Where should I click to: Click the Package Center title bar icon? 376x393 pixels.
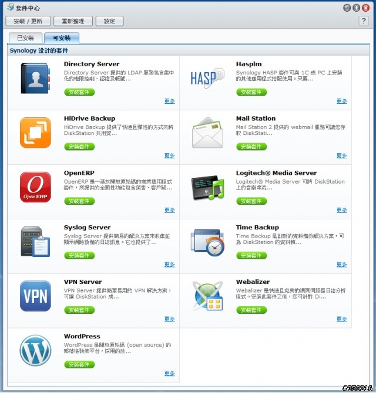[x=11, y=7]
